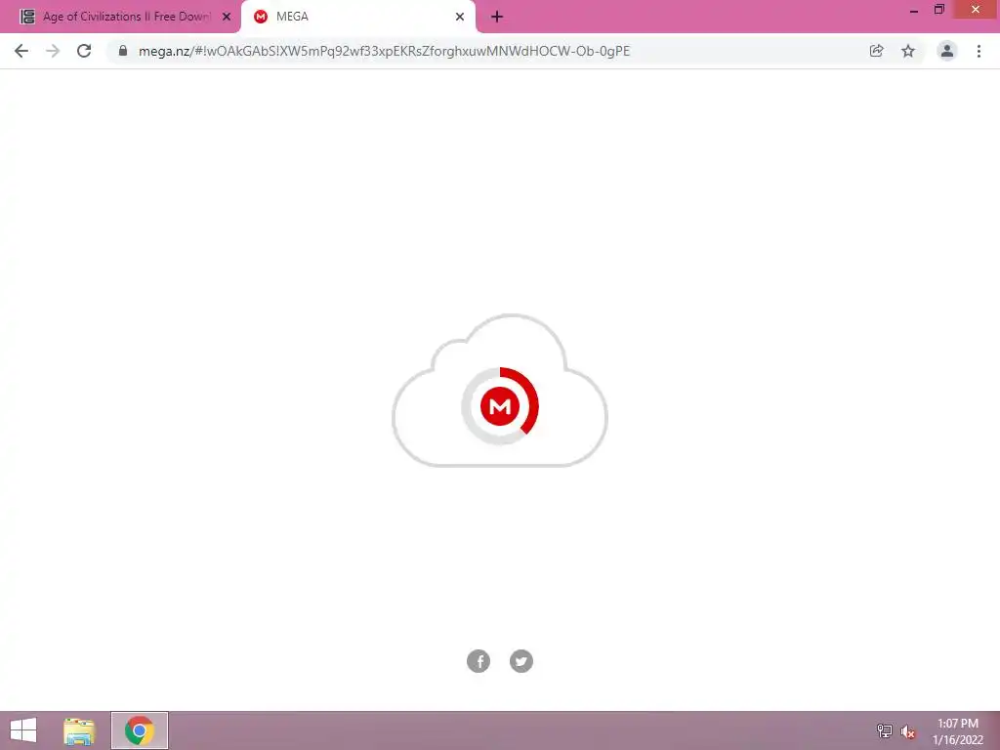Screen dimensions: 1000x750
Task: Open the clock showing 1:07 PM
Action: (957, 731)
